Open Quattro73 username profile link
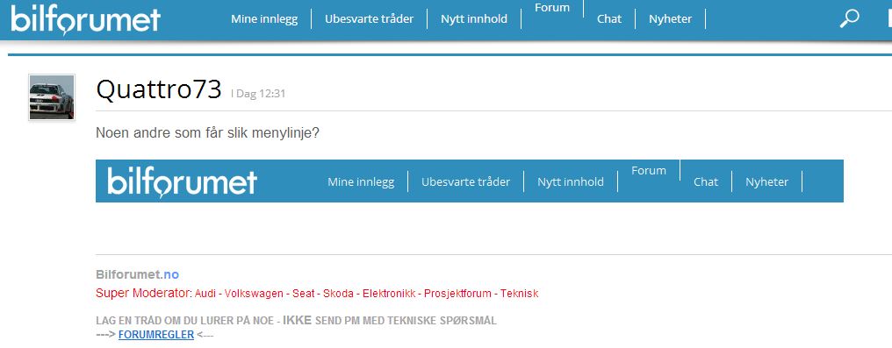The height and width of the screenshot is (348, 892). [159, 89]
